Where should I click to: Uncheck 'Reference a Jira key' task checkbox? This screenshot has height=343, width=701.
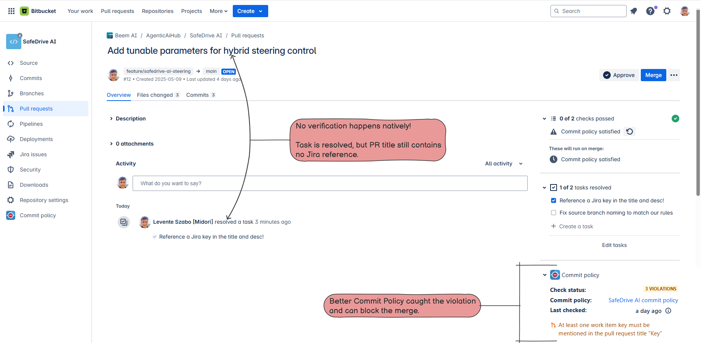coord(554,200)
